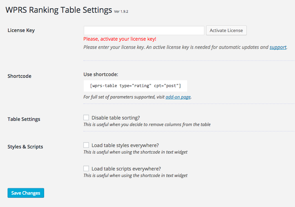The height and width of the screenshot is (207, 295).
Task: Click the 'Disable table sorting?' label text
Action: (x=116, y=118)
